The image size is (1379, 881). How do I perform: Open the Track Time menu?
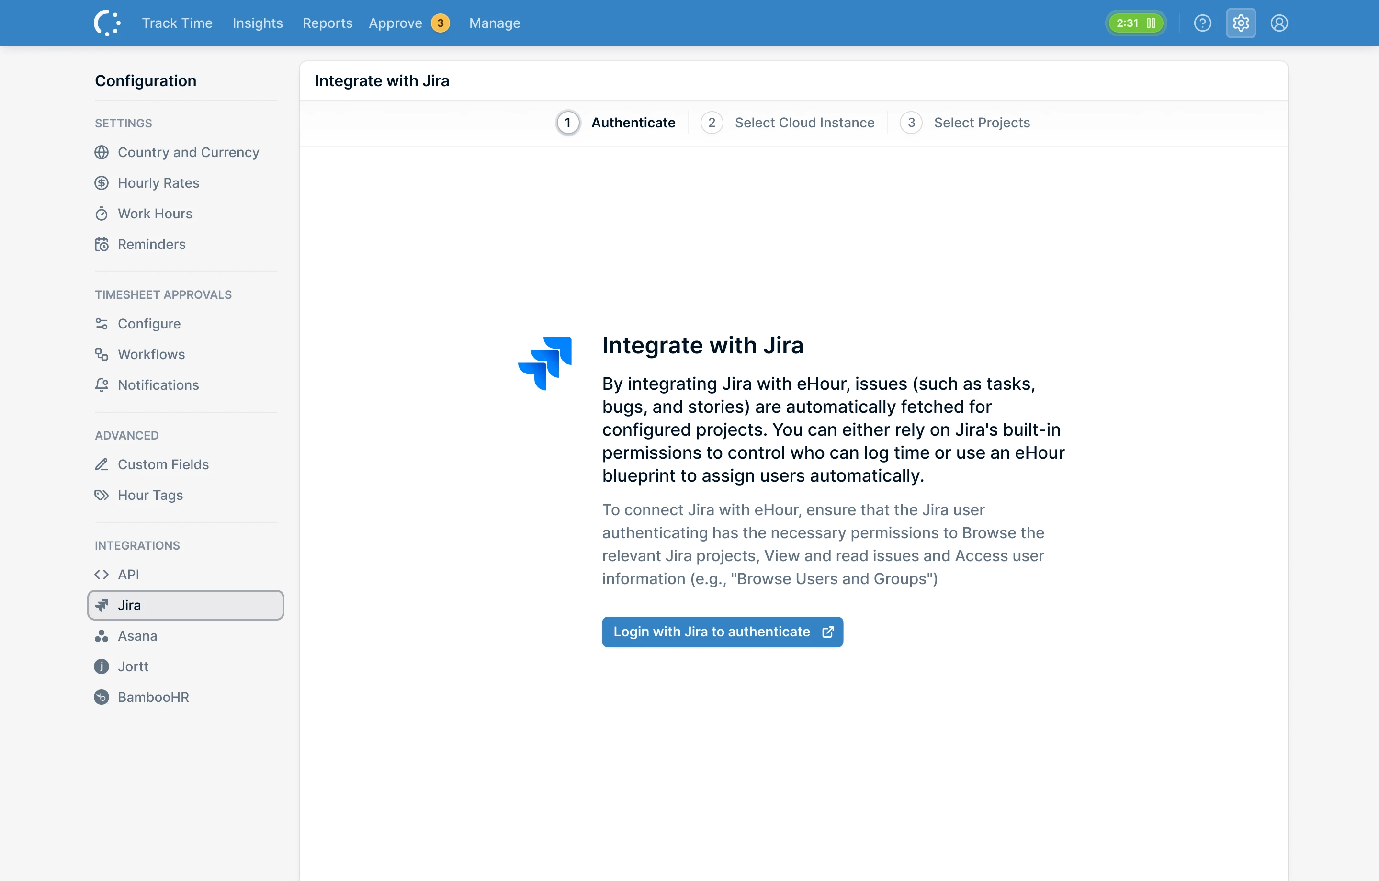(x=177, y=23)
